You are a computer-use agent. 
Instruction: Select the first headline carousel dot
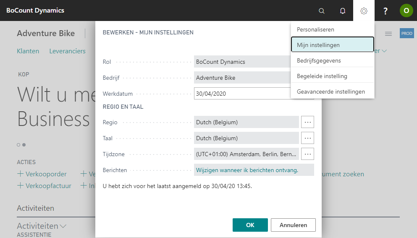tap(18, 145)
